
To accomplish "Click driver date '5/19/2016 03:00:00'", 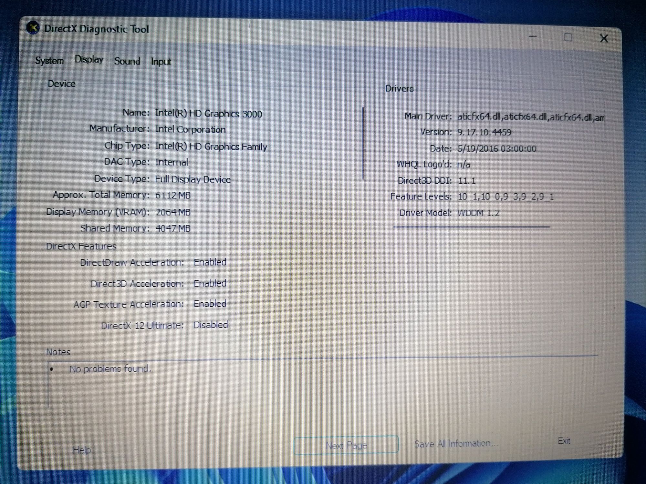I will pos(497,148).
